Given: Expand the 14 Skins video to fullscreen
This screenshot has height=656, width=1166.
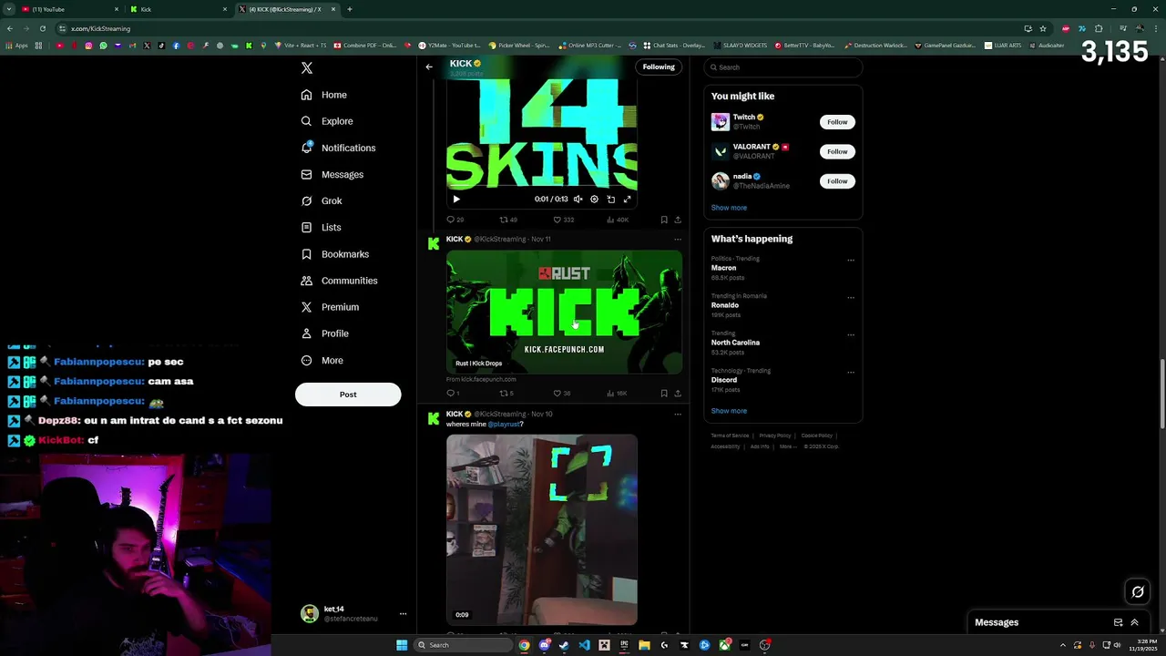Looking at the screenshot, I should coord(627,200).
